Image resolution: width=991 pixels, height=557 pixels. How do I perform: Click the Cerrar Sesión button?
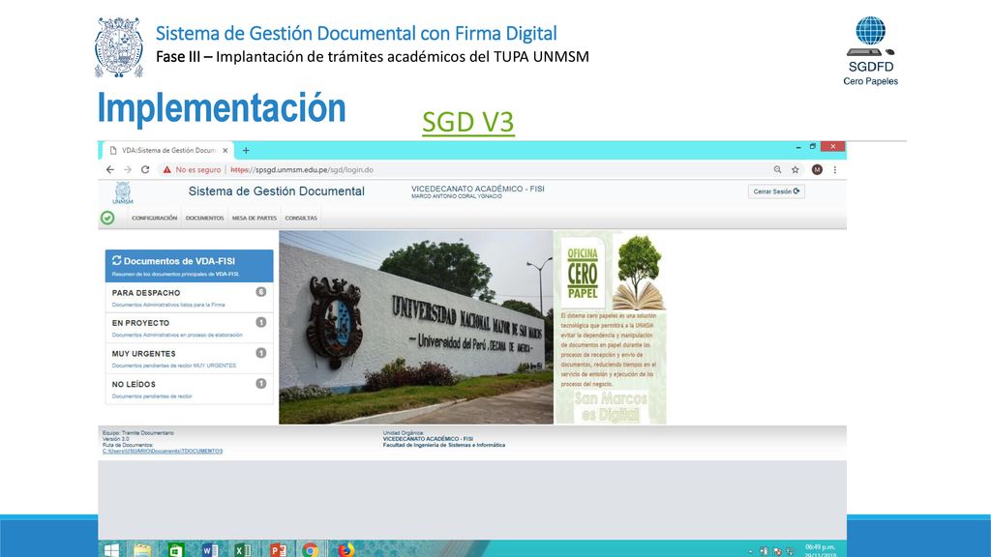(776, 191)
